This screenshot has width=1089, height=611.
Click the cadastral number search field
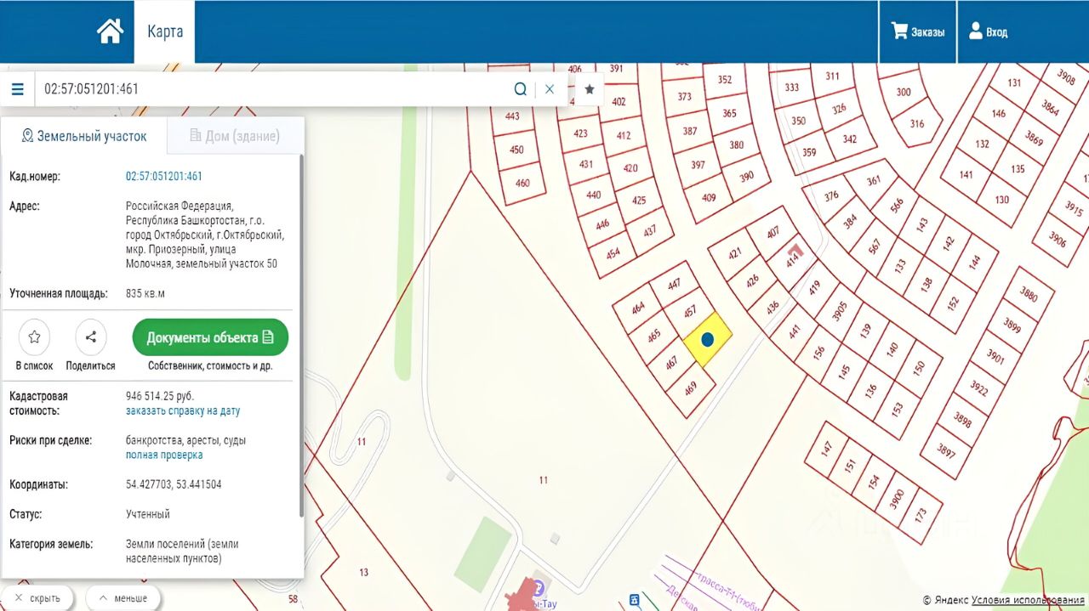click(x=272, y=88)
